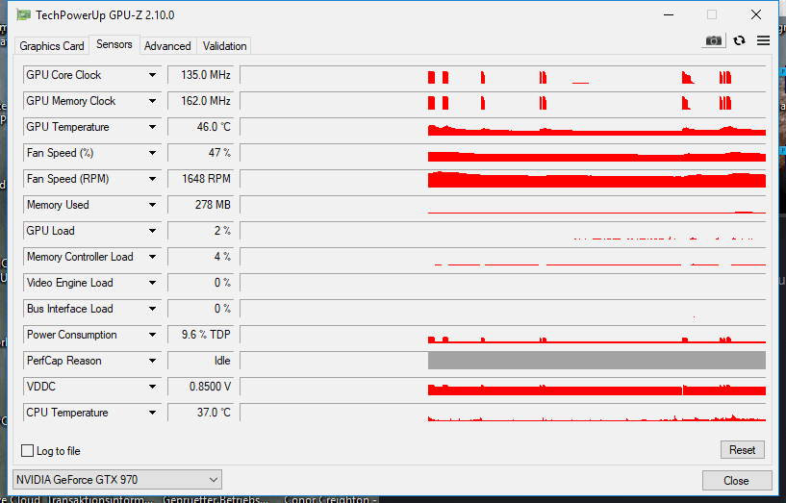Click the VDDC voltage graph
The height and width of the screenshot is (503, 786).
(503, 387)
